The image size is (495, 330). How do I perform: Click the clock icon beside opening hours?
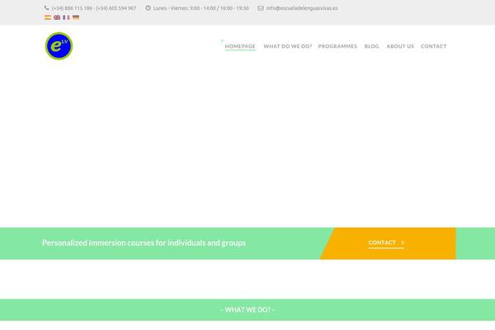pyautogui.click(x=148, y=8)
